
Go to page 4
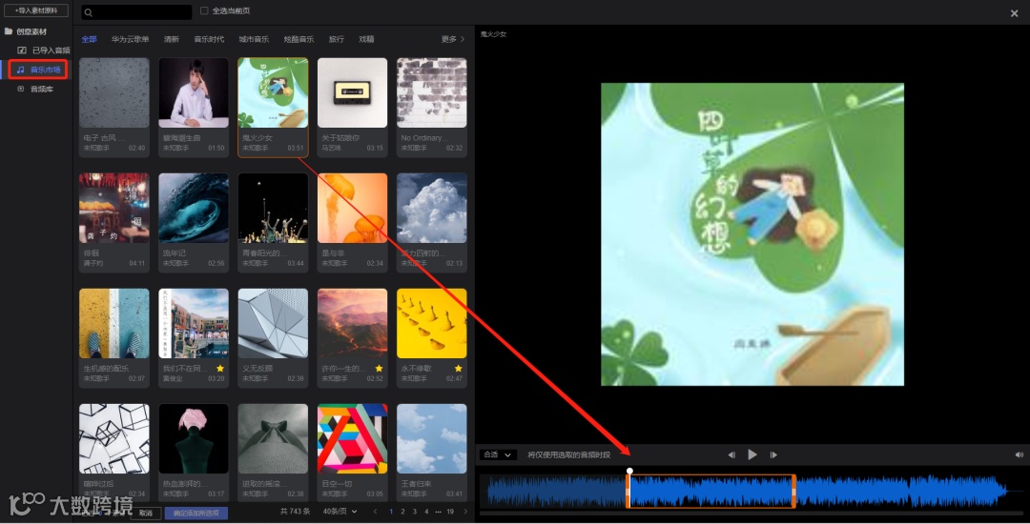tap(426, 512)
